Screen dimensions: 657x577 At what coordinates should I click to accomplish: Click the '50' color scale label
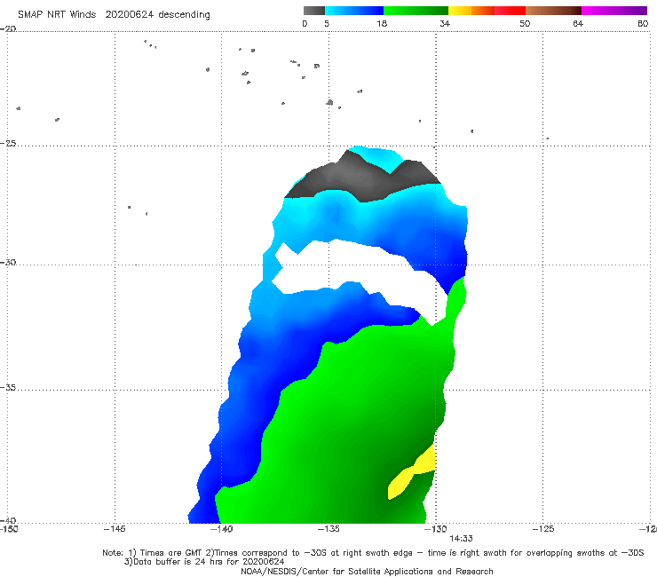[x=525, y=23]
